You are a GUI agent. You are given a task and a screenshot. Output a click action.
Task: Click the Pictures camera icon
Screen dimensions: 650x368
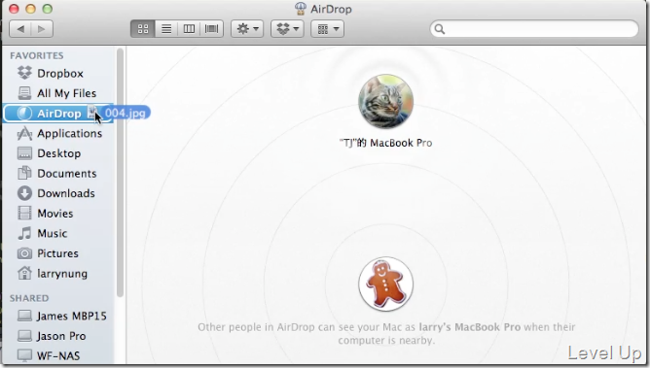coord(24,253)
